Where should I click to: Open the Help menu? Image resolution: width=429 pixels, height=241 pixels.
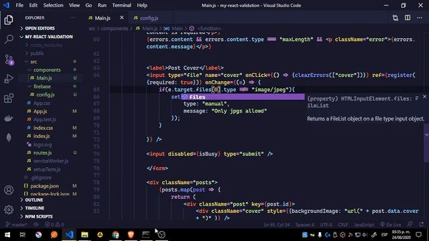[x=142, y=5]
